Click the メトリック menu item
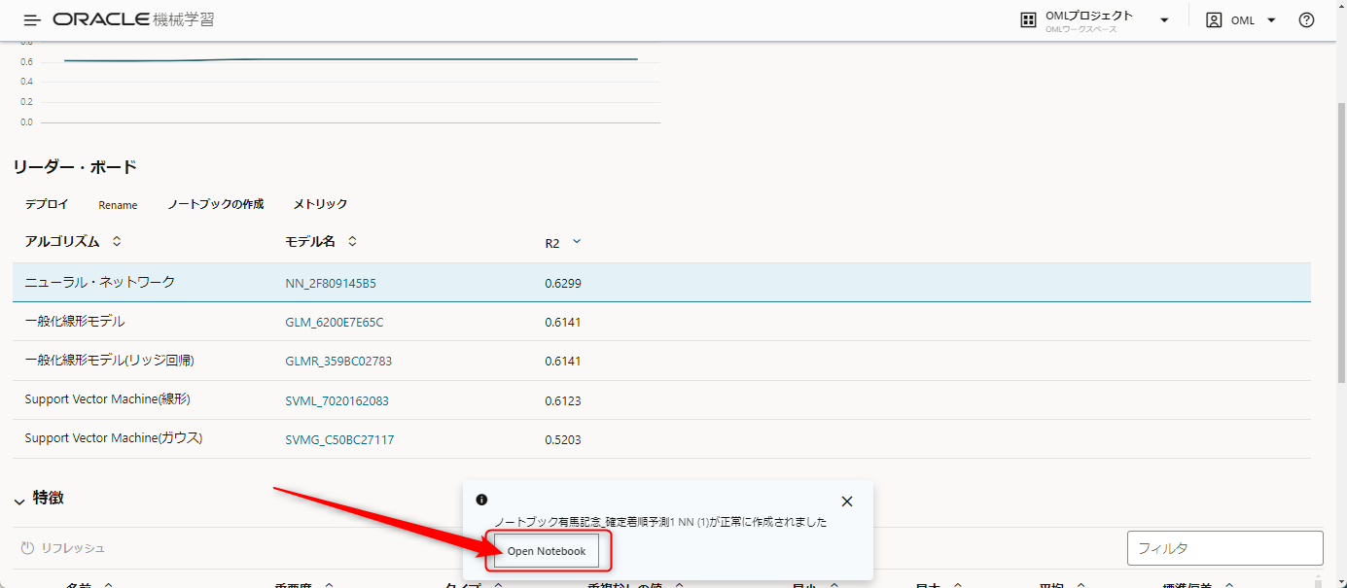The height and width of the screenshot is (588, 1347). click(x=320, y=204)
